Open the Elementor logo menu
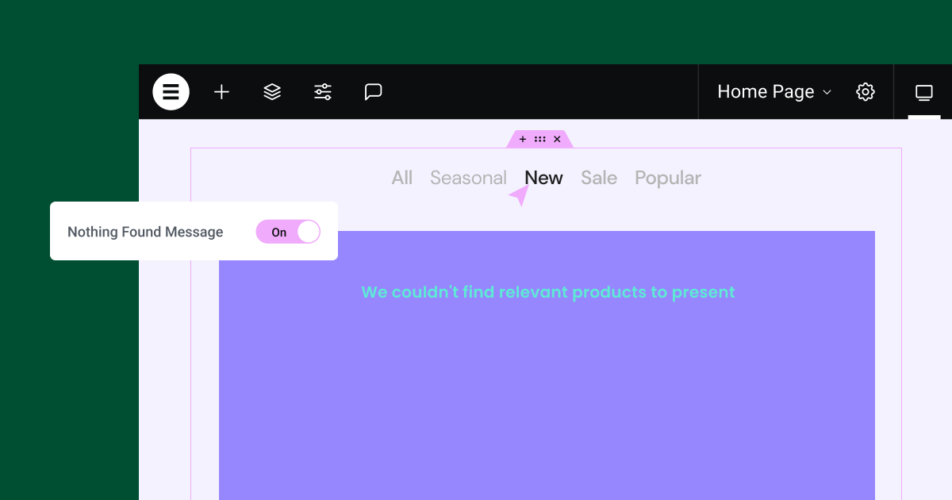 pos(171,92)
